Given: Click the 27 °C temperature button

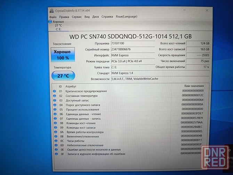Looking at the screenshot, I should coord(62,75).
